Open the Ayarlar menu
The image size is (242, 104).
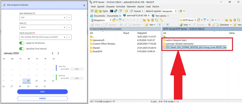pyautogui.click(x=141, y=7)
